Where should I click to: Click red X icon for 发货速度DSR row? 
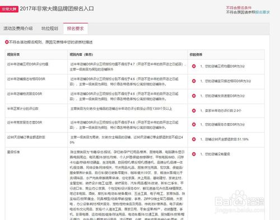(x=194, y=96)
